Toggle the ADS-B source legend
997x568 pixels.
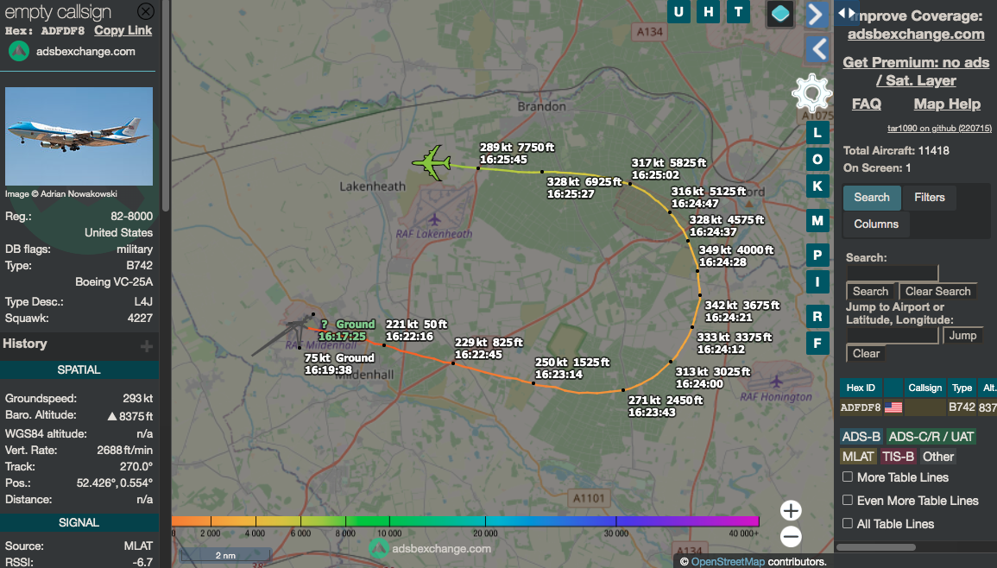point(861,437)
